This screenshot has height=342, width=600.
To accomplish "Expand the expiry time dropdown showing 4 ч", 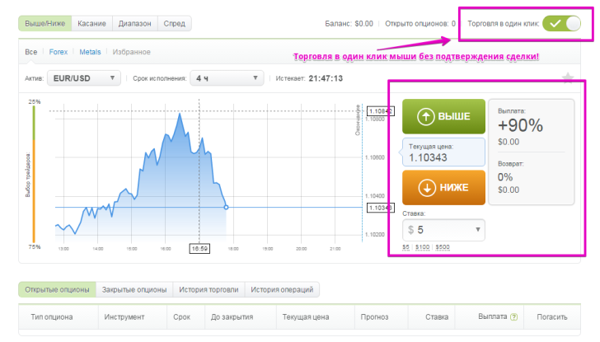I will [x=226, y=78].
